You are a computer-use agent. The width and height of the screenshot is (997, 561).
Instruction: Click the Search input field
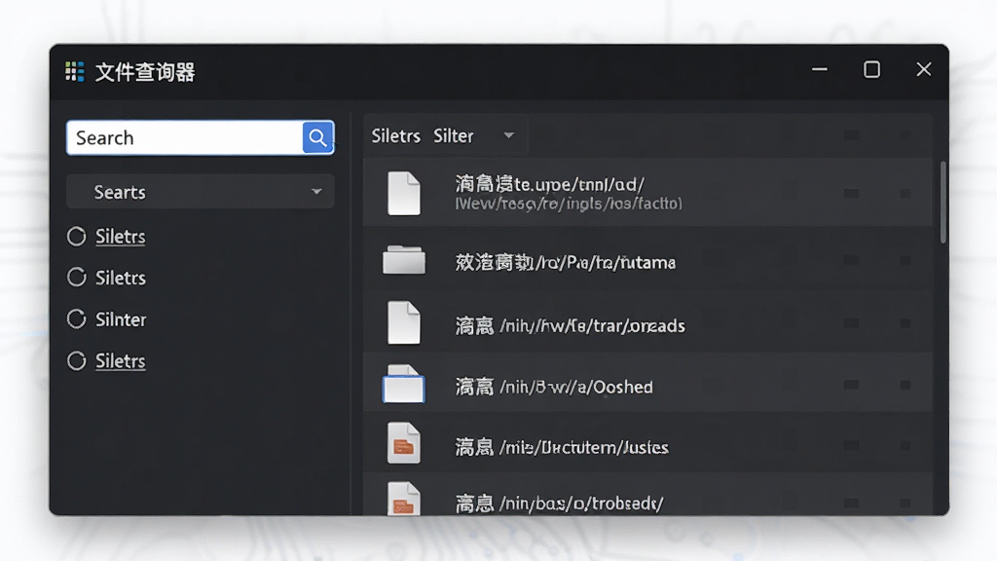pyautogui.click(x=184, y=137)
